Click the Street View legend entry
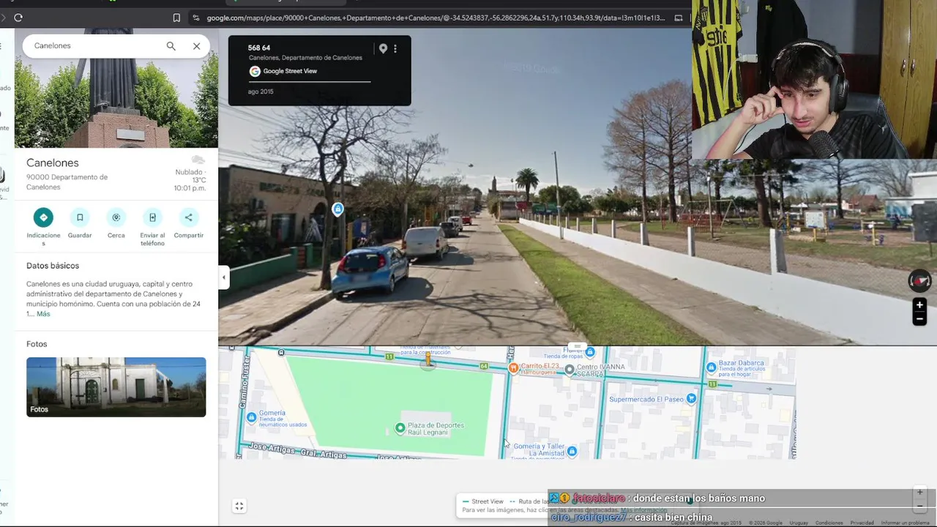 pyautogui.click(x=482, y=501)
